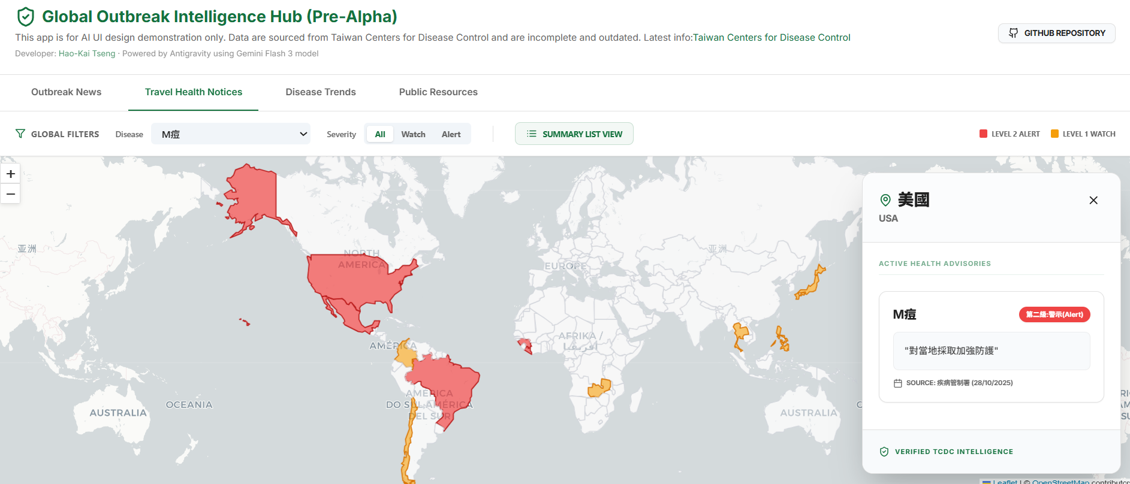Click the red Level 2 Alert legend swatch
Viewport: 1130px width, 484px height.
click(x=983, y=134)
